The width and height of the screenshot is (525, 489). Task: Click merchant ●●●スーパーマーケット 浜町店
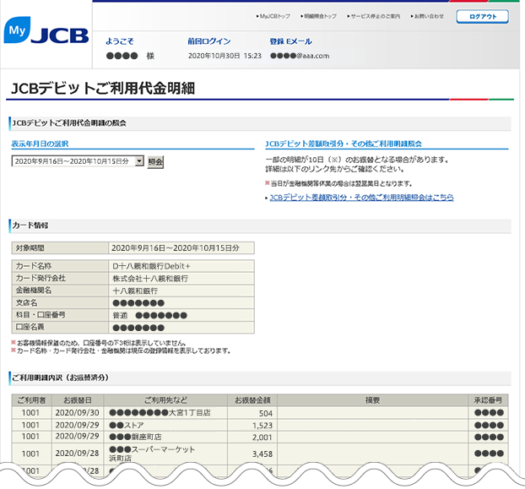(152, 454)
